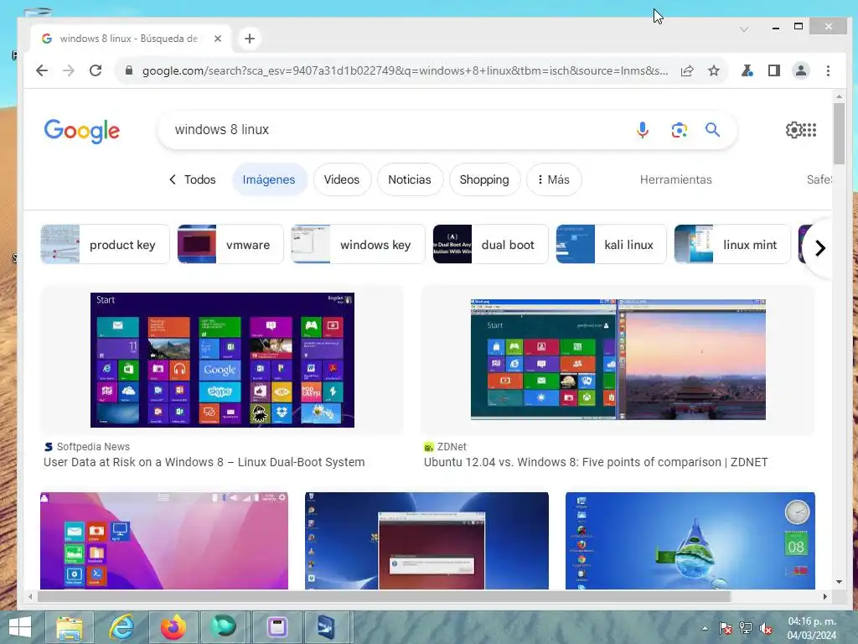Filter by product key chip
Screen dimensions: 858x644
pos(105,244)
